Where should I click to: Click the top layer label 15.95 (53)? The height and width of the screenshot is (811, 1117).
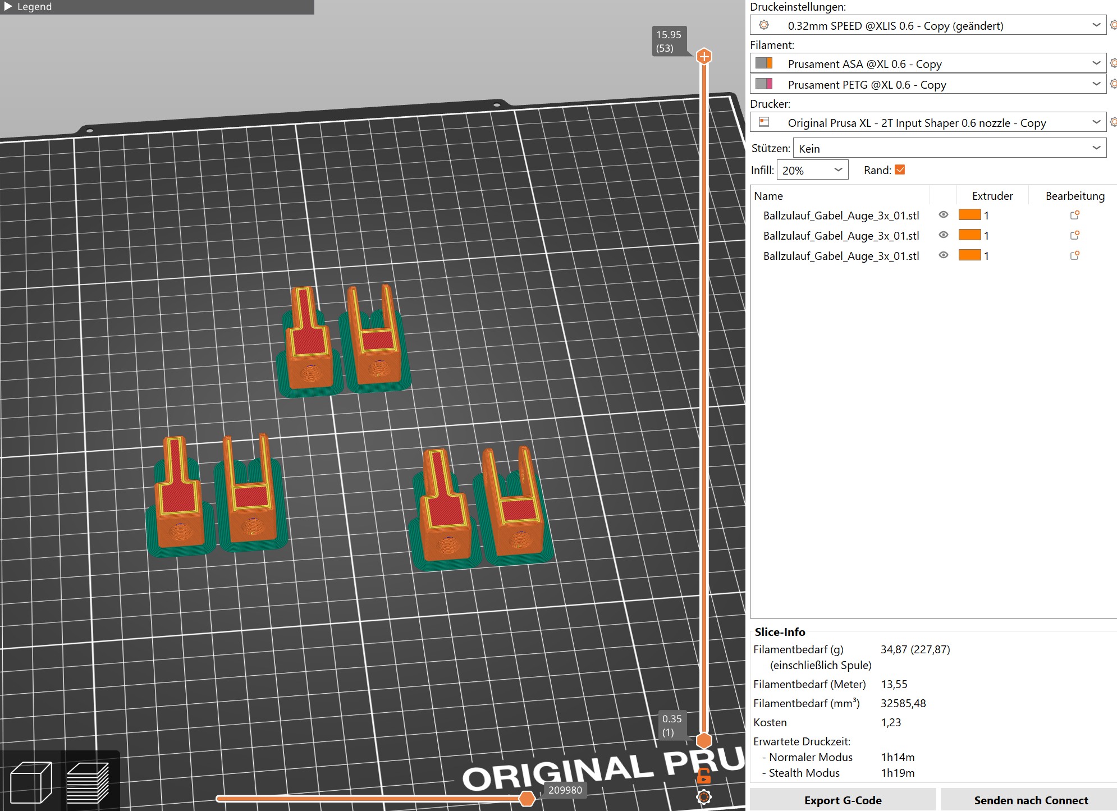coord(669,41)
